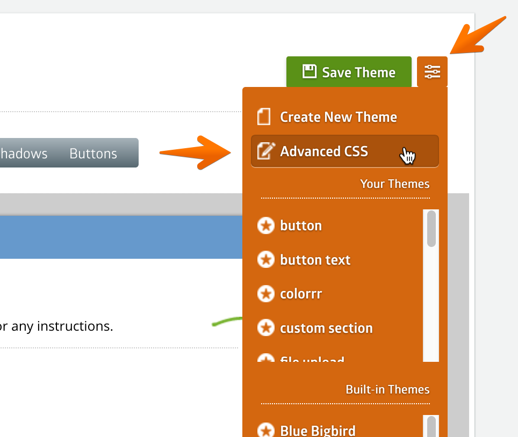
Task: Switch to the Buttons tab
Action: tap(93, 154)
